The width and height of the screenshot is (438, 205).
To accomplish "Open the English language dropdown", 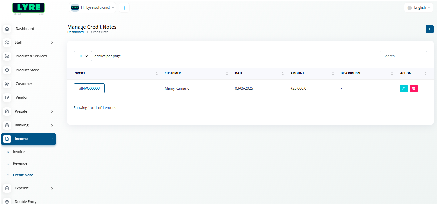I will pyautogui.click(x=419, y=7).
